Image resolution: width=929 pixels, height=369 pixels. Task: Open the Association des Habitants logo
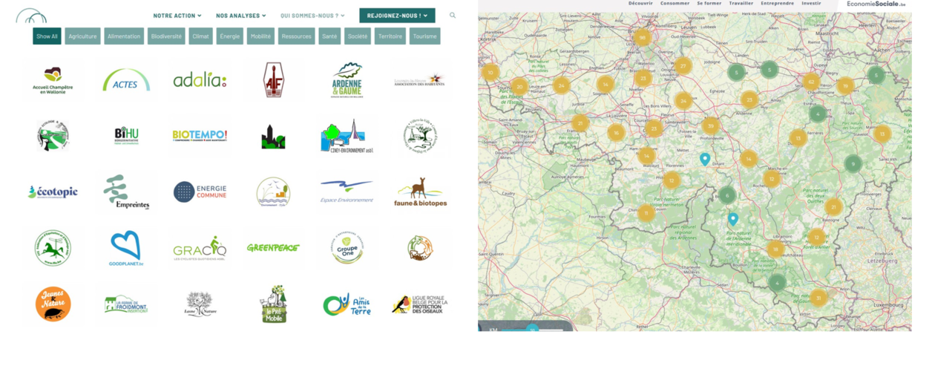tap(419, 79)
